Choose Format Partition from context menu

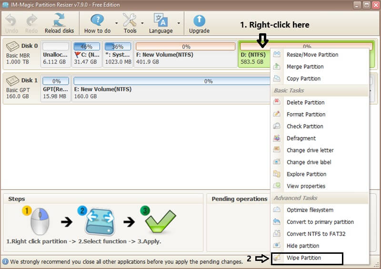coord(320,114)
